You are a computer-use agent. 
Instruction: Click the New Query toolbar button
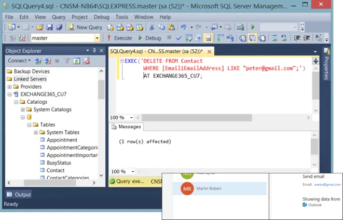pos(85,27)
